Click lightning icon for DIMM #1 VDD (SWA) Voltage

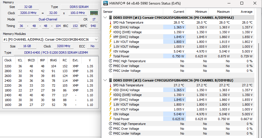[110, 27]
